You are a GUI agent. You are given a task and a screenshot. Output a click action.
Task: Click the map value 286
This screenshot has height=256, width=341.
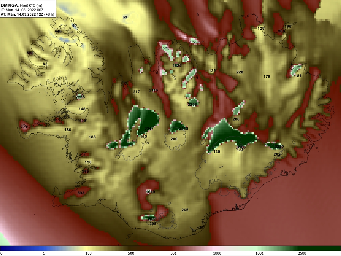pos(236,119)
